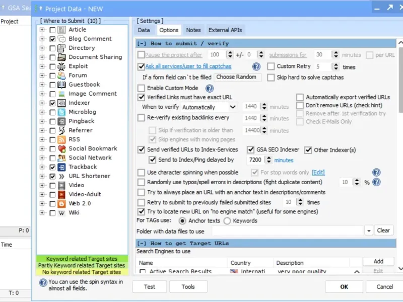Click the Edit stop words link
This screenshot has width=403, height=302.
(318, 172)
